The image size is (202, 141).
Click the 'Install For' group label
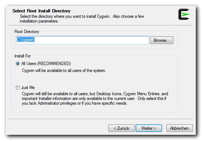[x=23, y=56]
